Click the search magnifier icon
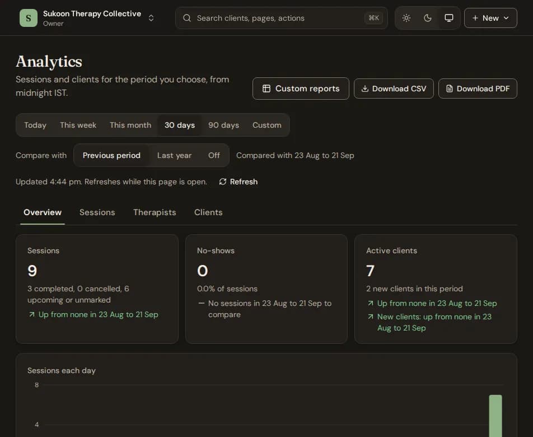 [187, 18]
